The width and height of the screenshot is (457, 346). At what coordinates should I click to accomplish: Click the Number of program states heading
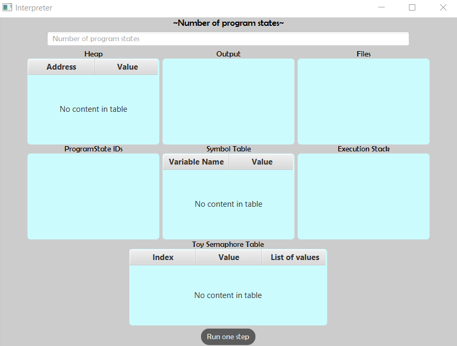(x=228, y=23)
